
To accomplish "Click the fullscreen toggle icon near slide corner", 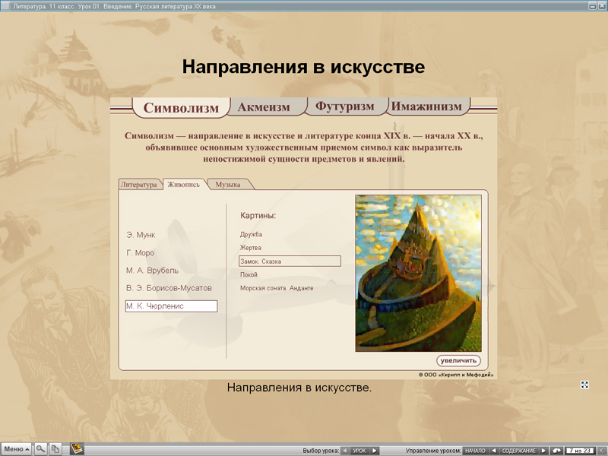I will point(584,385).
